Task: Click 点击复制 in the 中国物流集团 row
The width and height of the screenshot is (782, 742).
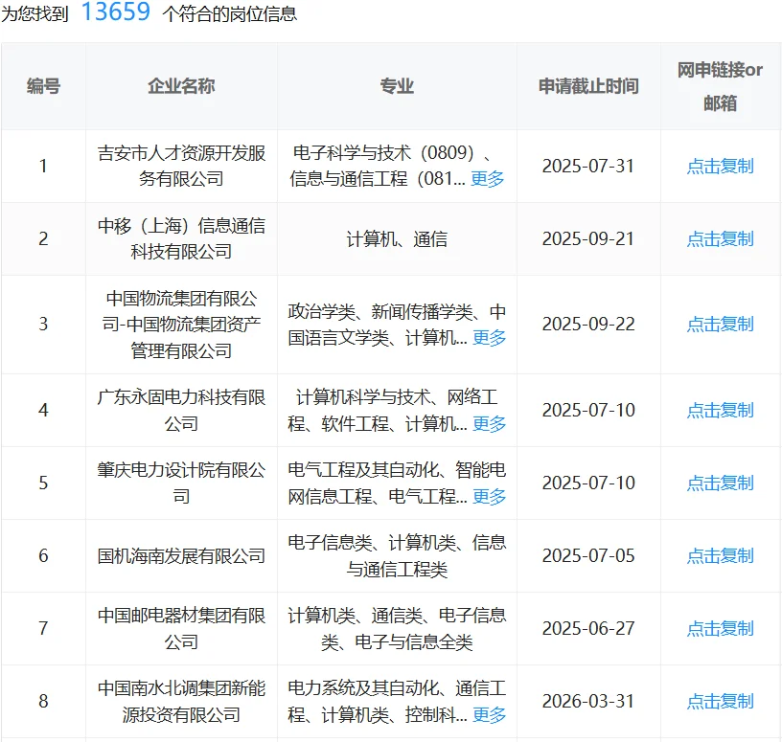Action: tap(720, 324)
